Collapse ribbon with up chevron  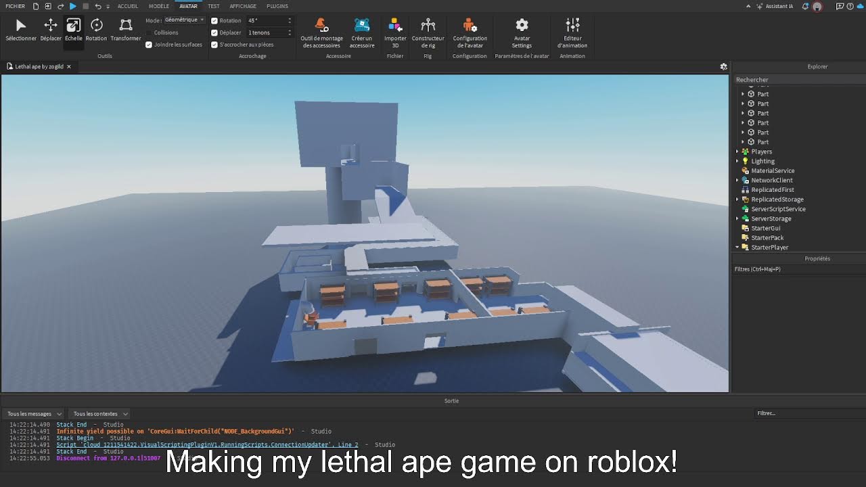click(x=748, y=6)
